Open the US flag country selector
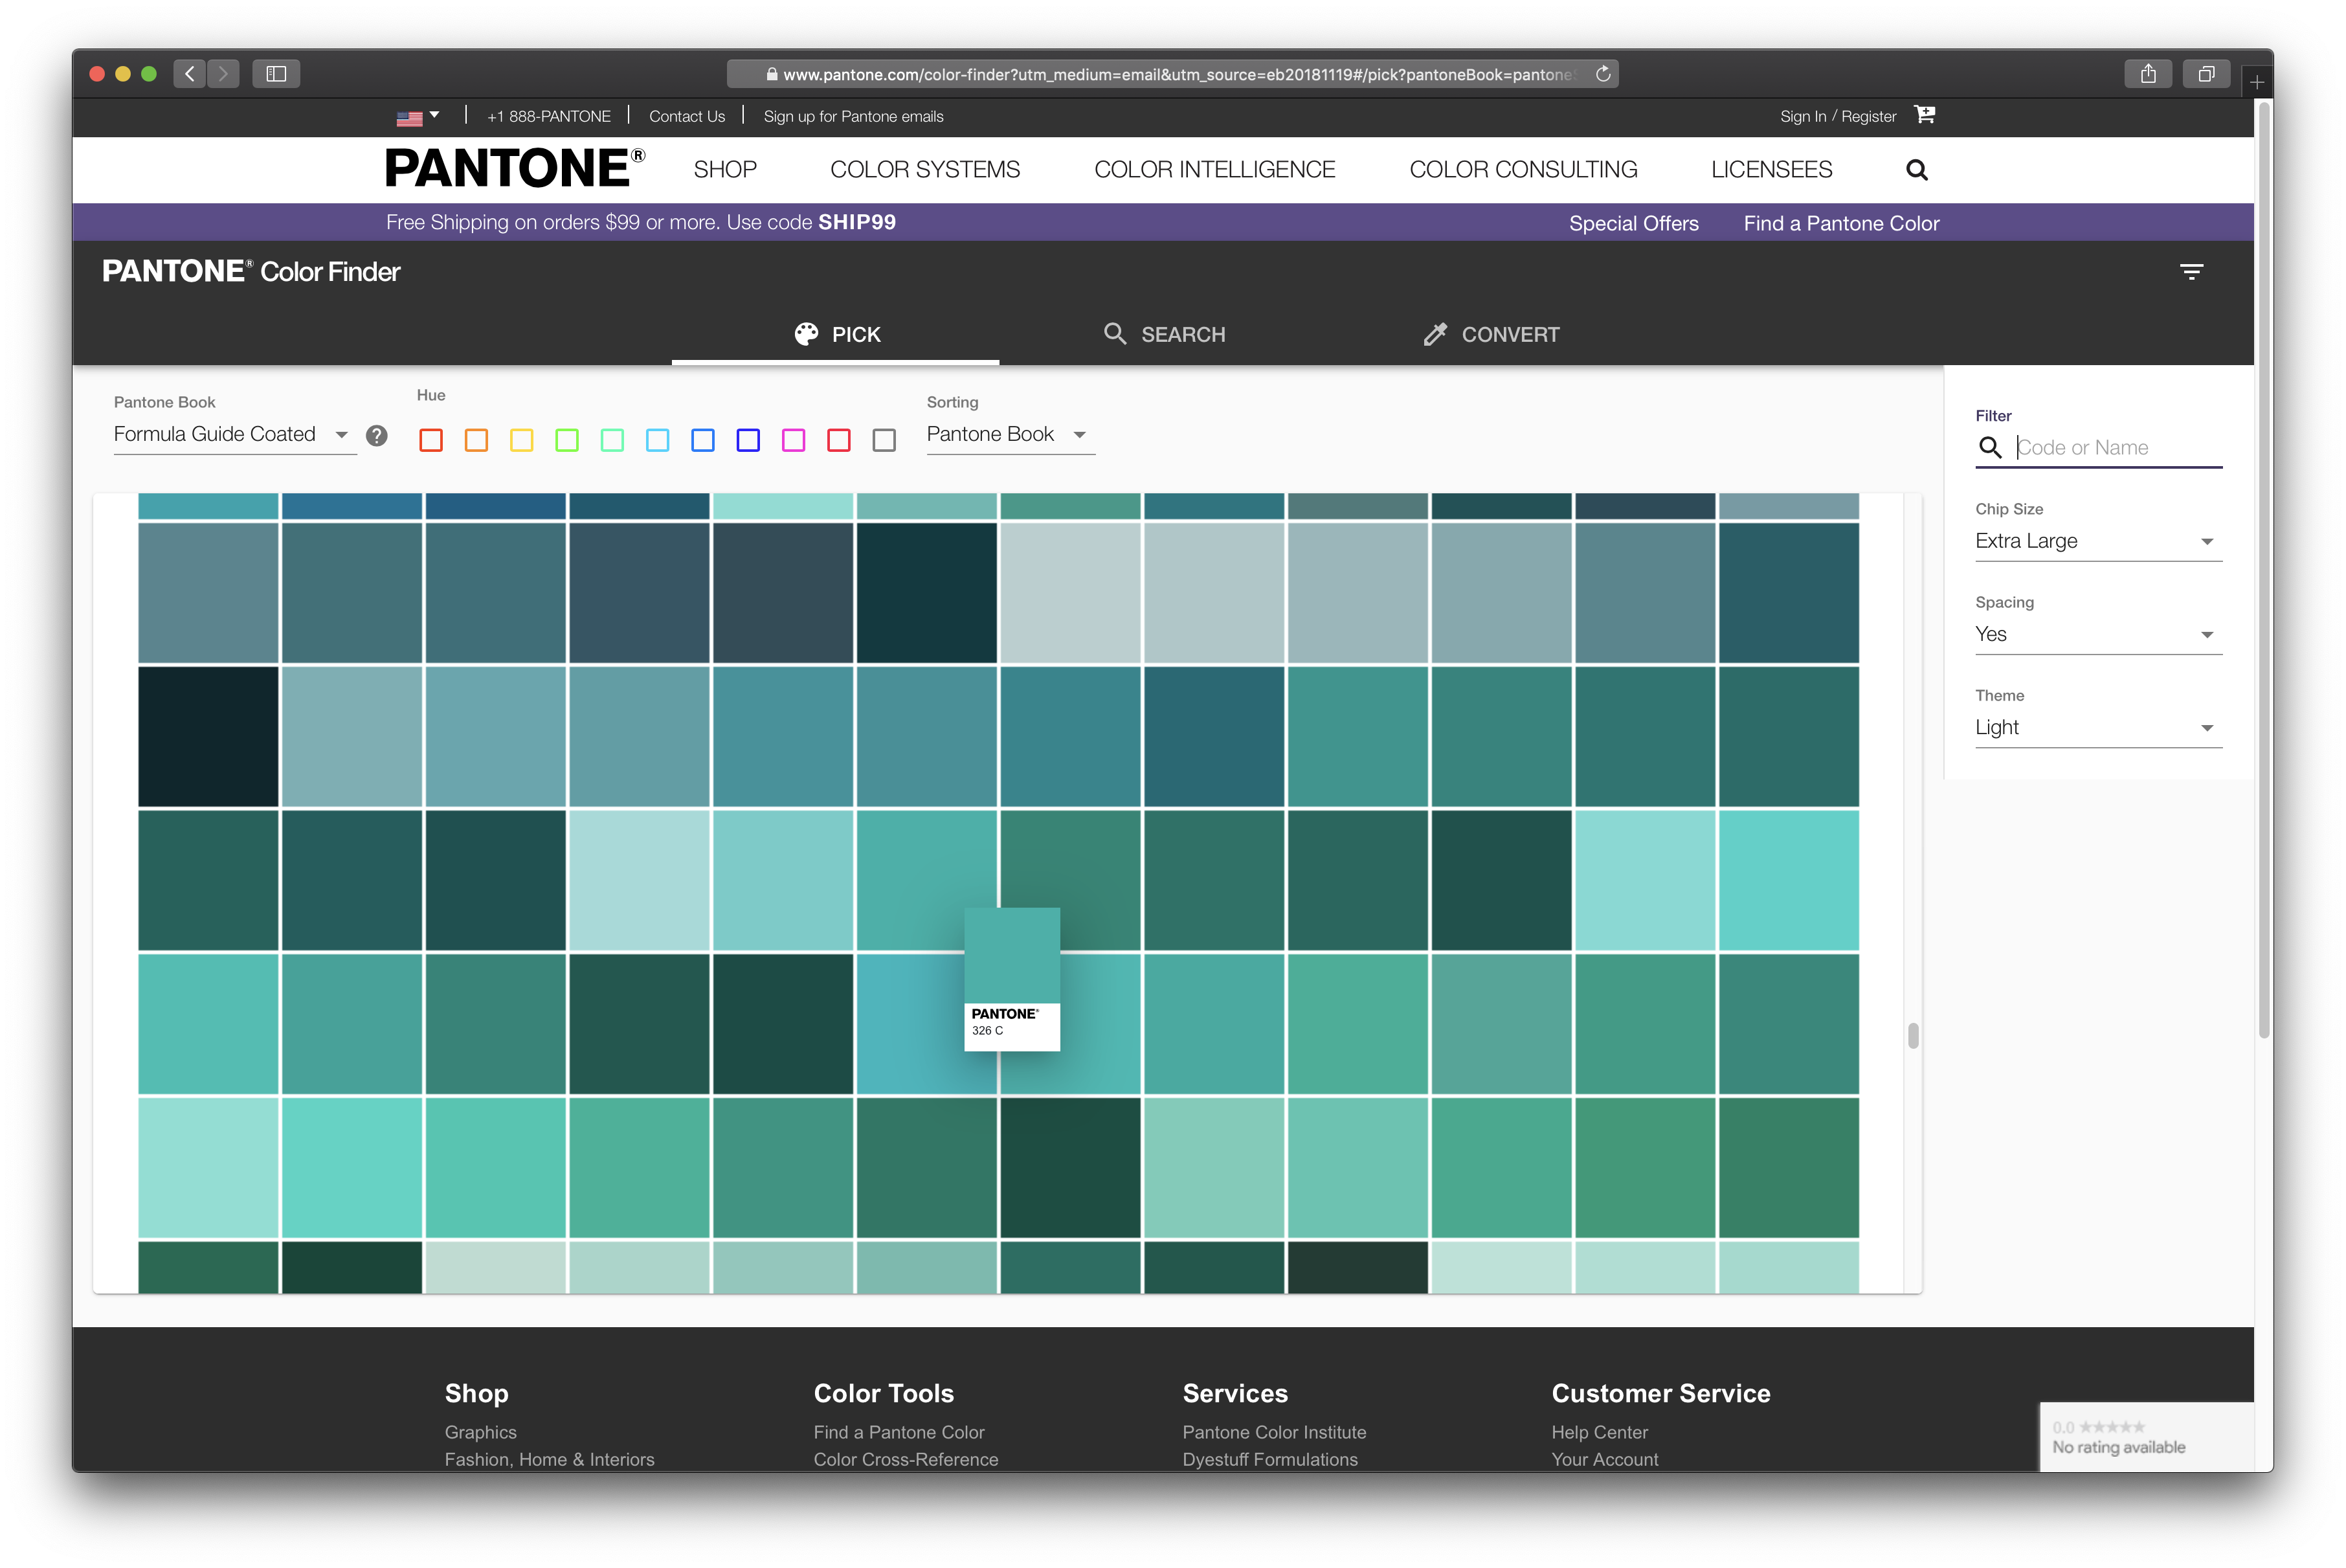The image size is (2346, 1568). (x=417, y=117)
